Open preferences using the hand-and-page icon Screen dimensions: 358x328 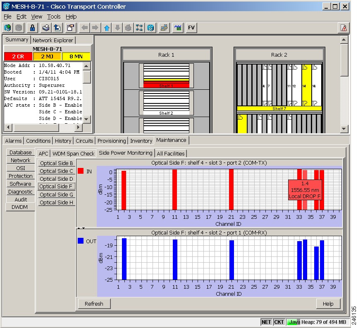tap(71, 28)
